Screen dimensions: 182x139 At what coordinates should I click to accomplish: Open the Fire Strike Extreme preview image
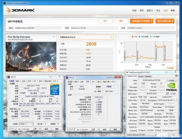point(31,57)
